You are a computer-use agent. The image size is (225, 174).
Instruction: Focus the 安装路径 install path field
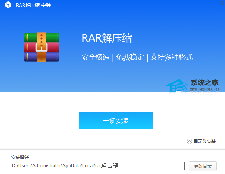pos(98,166)
